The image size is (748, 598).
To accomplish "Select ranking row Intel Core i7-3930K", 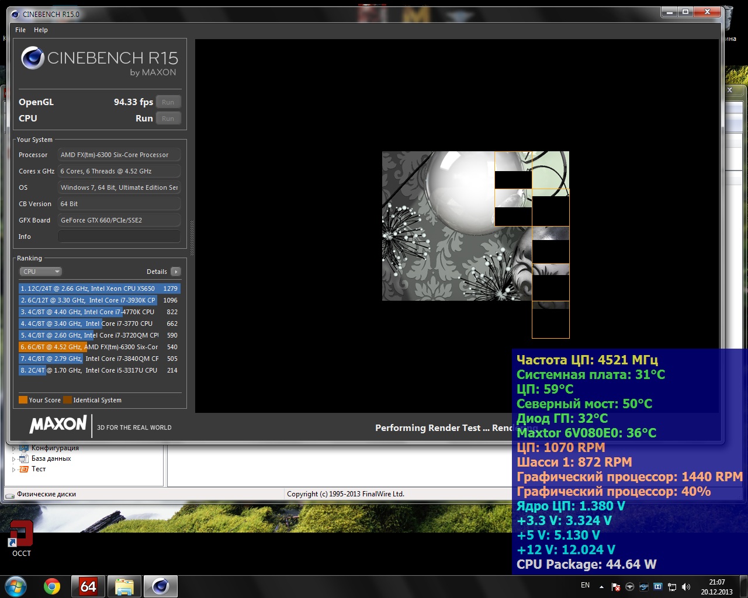I will point(99,300).
